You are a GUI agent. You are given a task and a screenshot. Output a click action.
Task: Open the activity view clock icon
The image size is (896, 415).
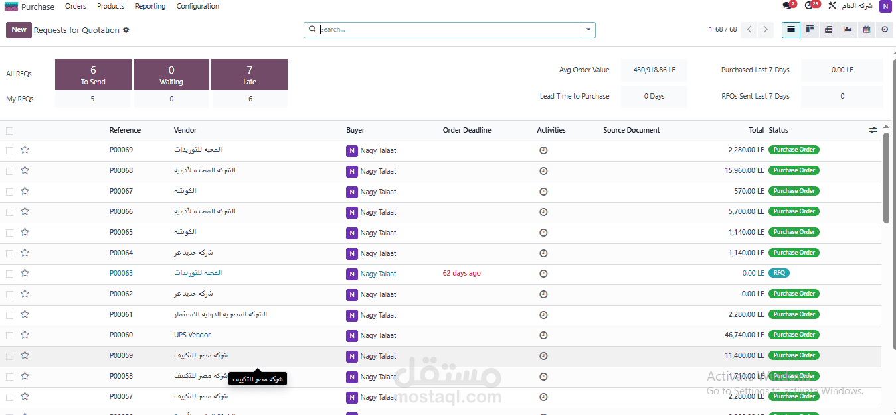(x=885, y=30)
